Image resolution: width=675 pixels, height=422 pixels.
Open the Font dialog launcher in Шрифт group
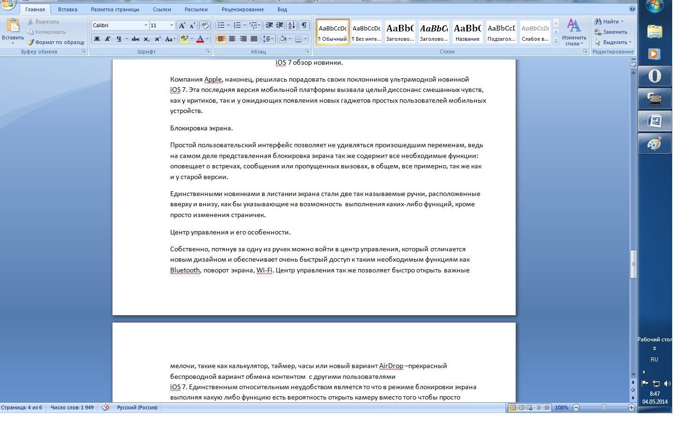(x=208, y=52)
